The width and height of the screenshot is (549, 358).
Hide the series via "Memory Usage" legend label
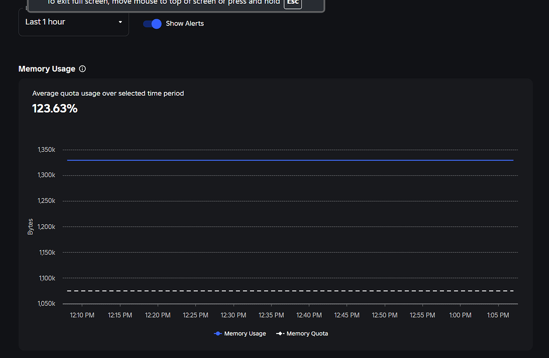coord(245,334)
